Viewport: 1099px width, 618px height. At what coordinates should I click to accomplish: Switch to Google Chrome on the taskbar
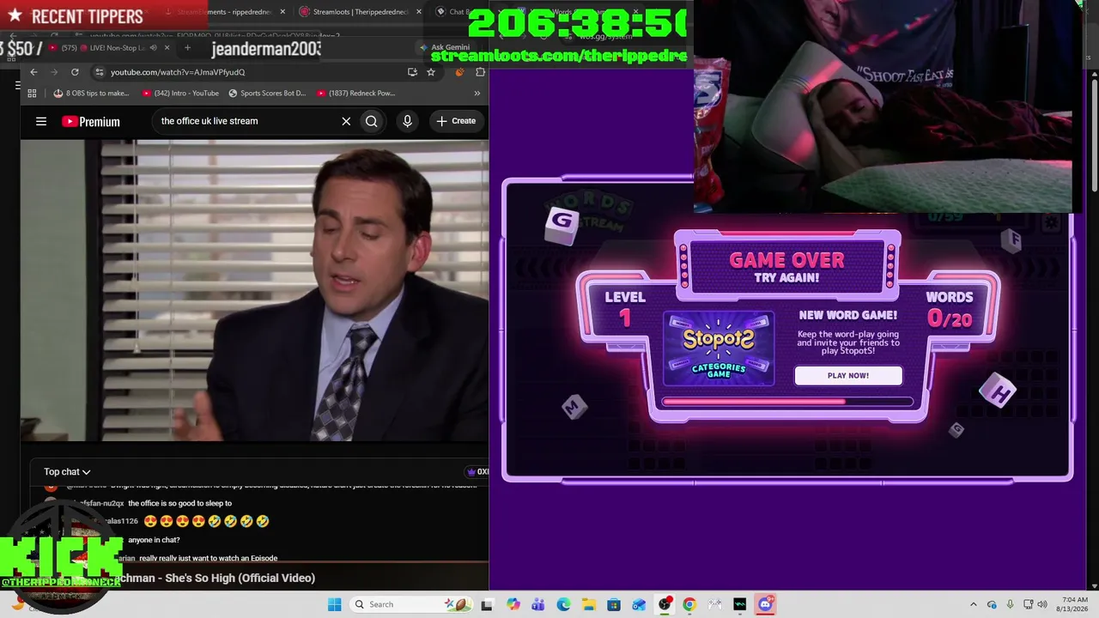[x=689, y=604]
